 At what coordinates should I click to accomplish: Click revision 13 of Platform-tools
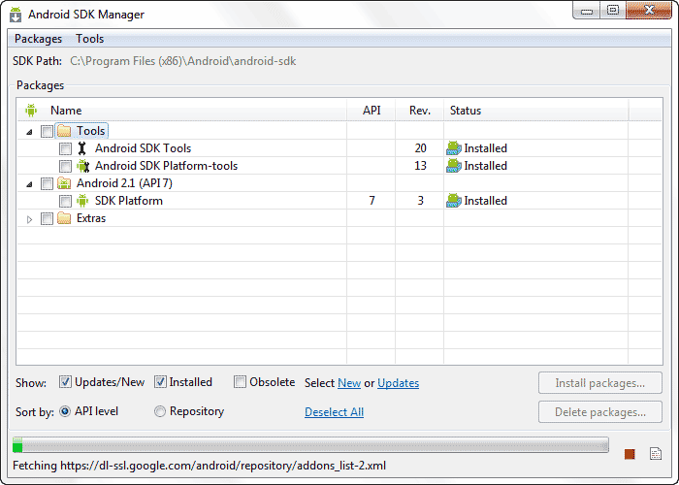click(420, 166)
